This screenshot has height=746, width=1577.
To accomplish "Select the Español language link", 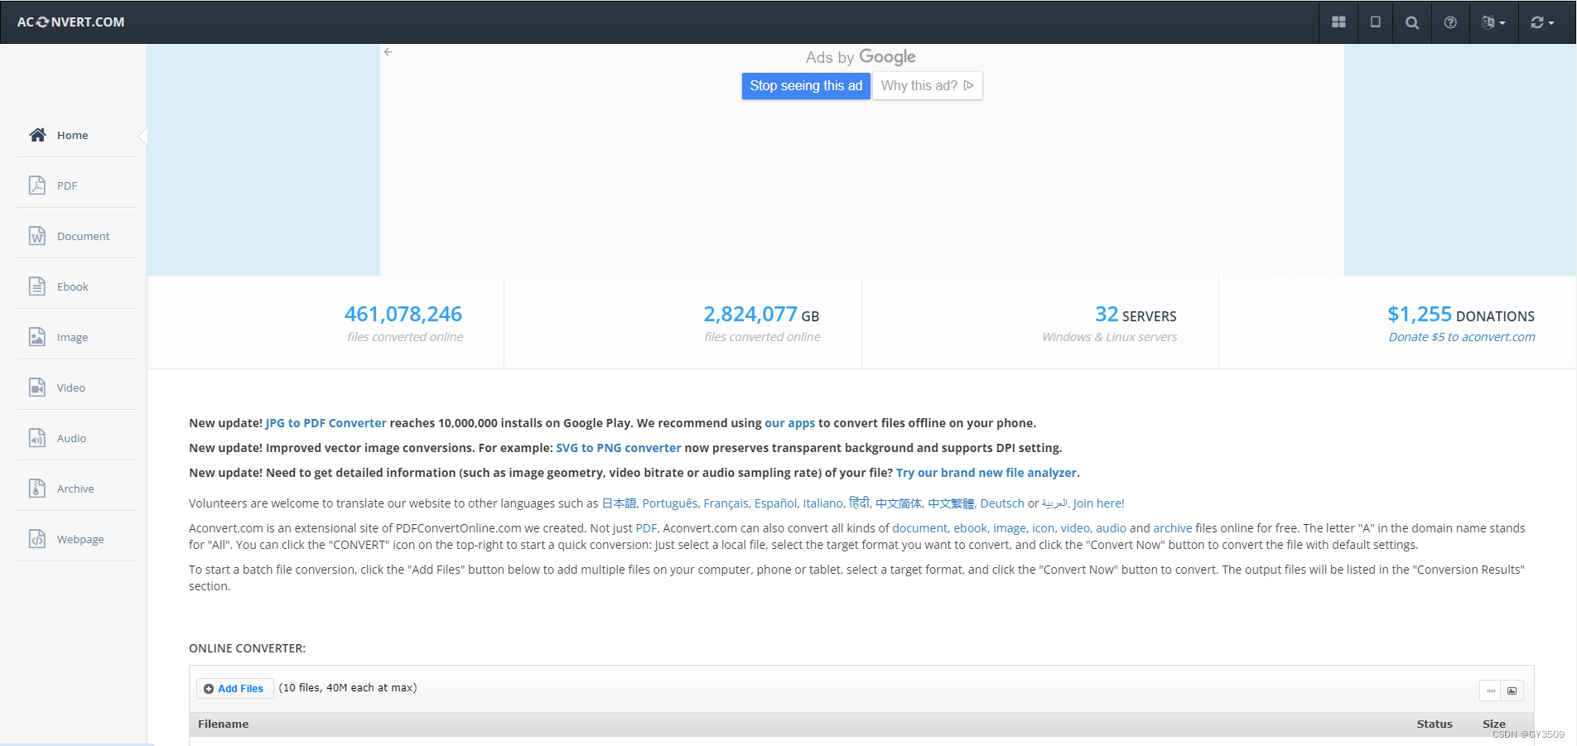I will click(775, 503).
